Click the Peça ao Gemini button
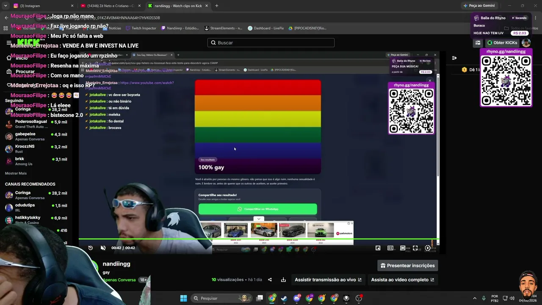 (x=479, y=6)
